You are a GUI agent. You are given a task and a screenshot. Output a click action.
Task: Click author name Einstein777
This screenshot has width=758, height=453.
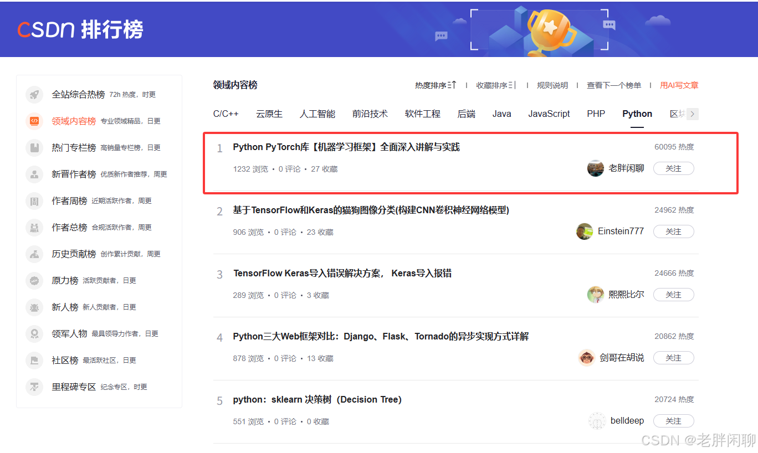click(x=621, y=231)
